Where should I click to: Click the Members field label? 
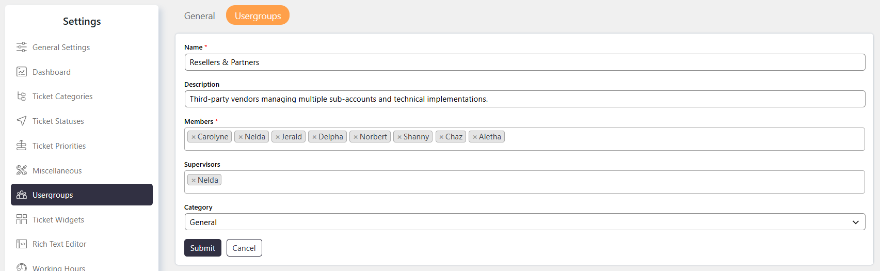point(199,121)
